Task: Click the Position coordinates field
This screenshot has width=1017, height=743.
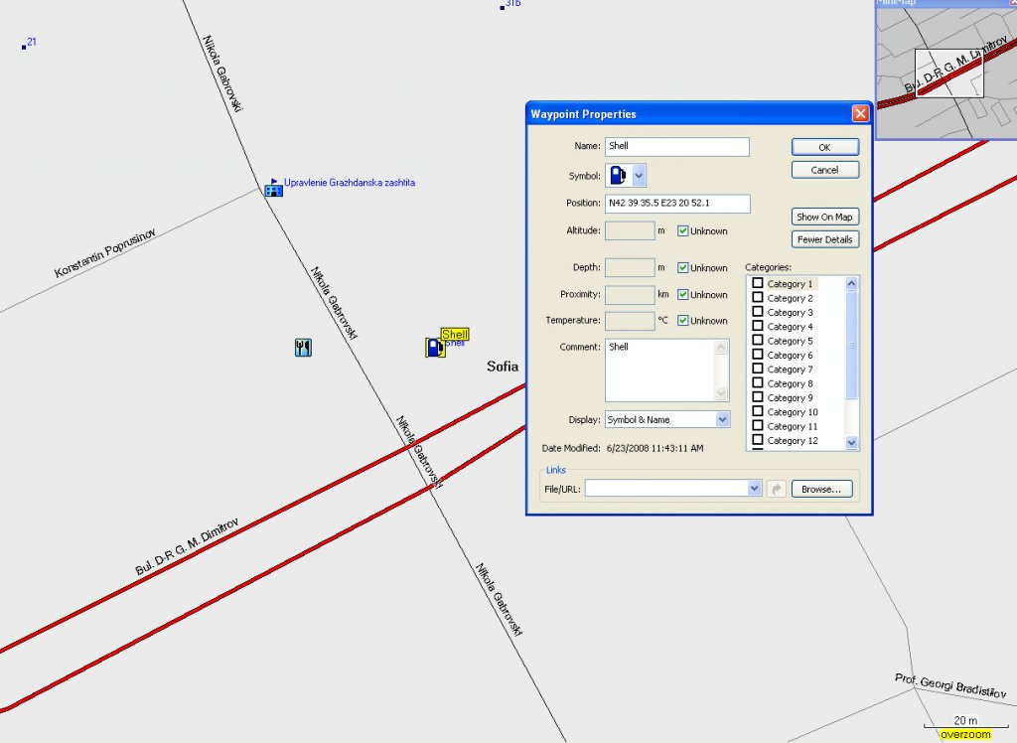Action: (x=676, y=204)
